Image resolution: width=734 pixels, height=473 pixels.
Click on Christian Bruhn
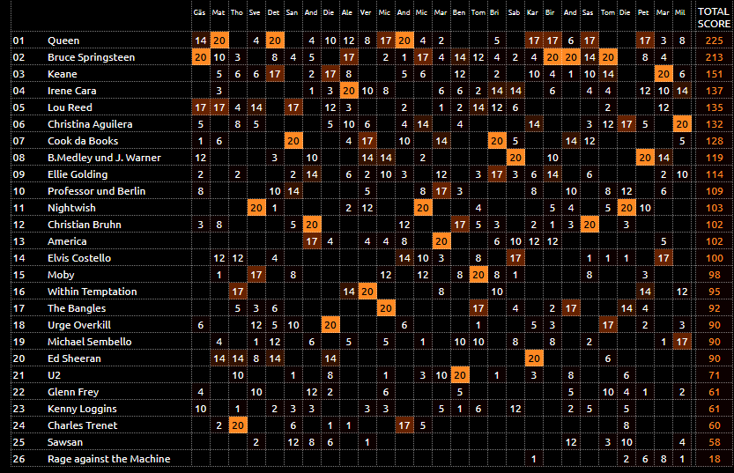pyautogui.click(x=85, y=225)
